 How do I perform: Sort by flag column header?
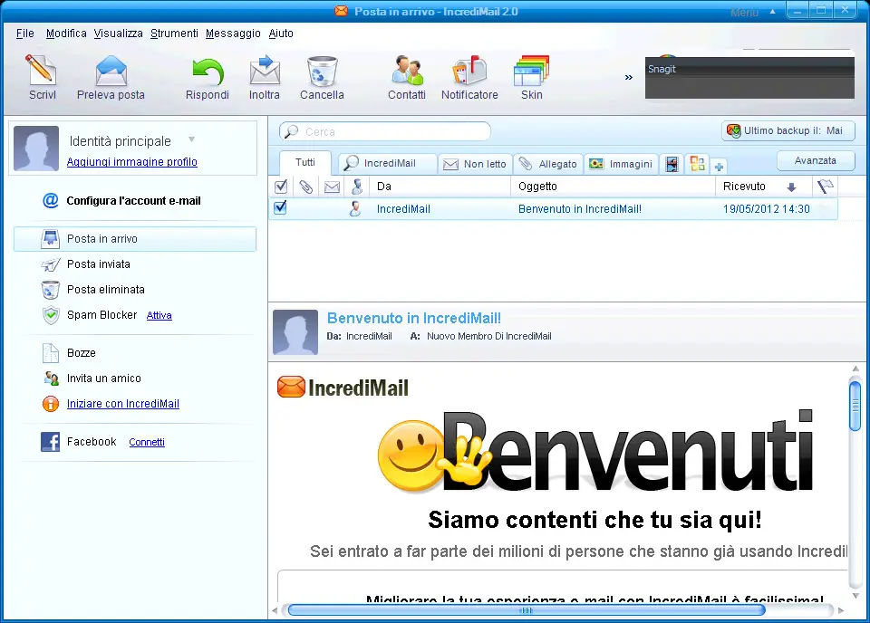click(x=825, y=187)
